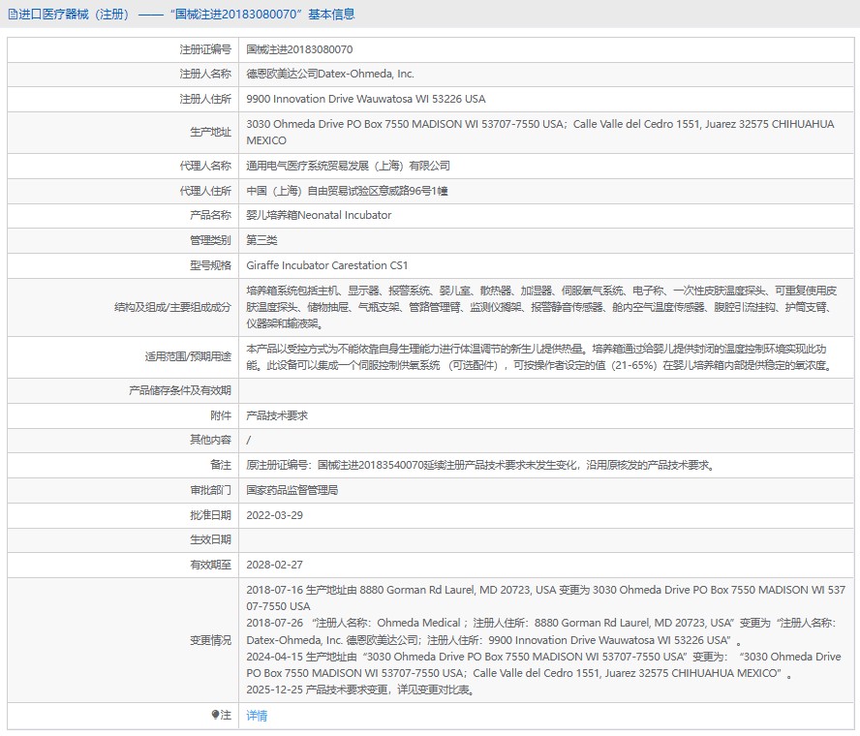
Task: Click approving department 国家药品监督管理局
Action: pos(292,490)
